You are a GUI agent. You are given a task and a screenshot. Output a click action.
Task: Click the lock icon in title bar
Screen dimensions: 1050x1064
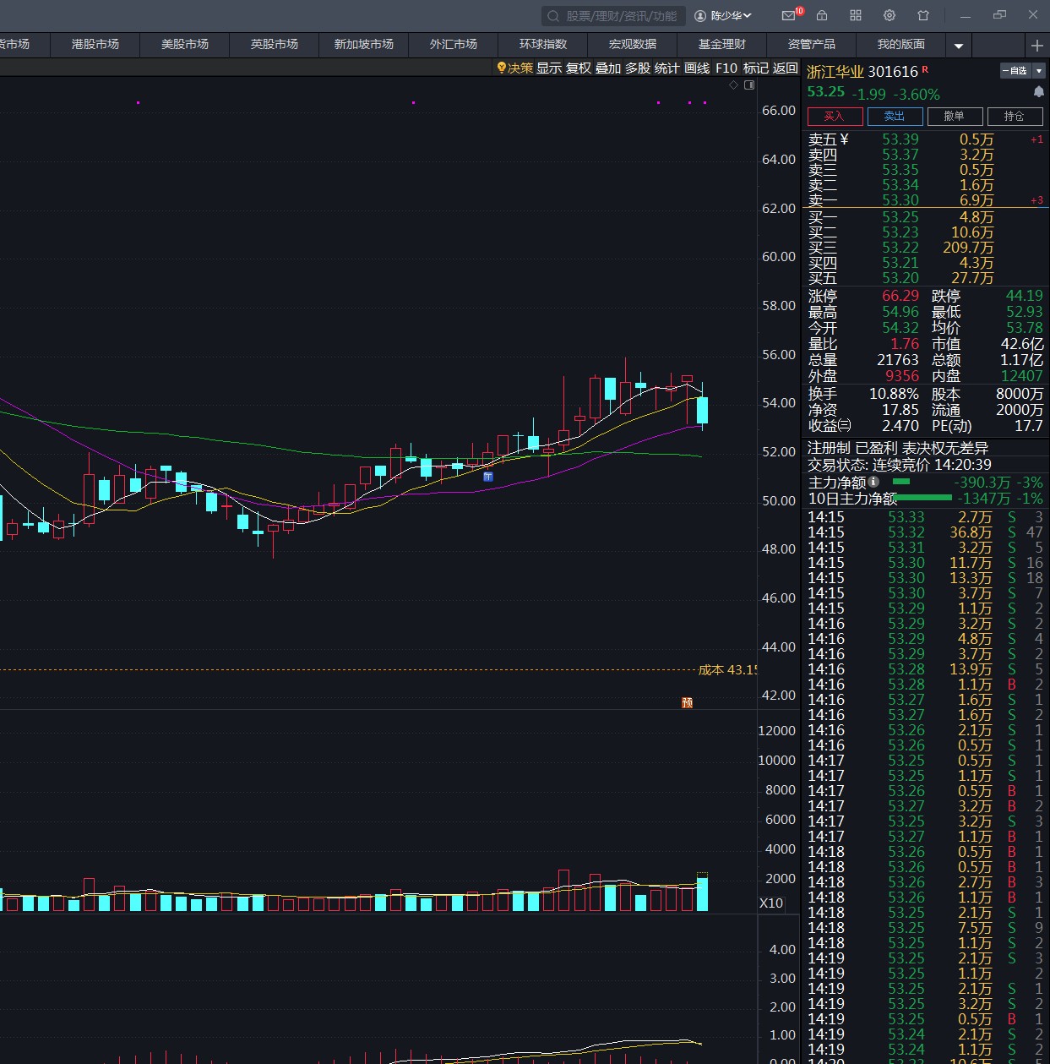coord(822,15)
